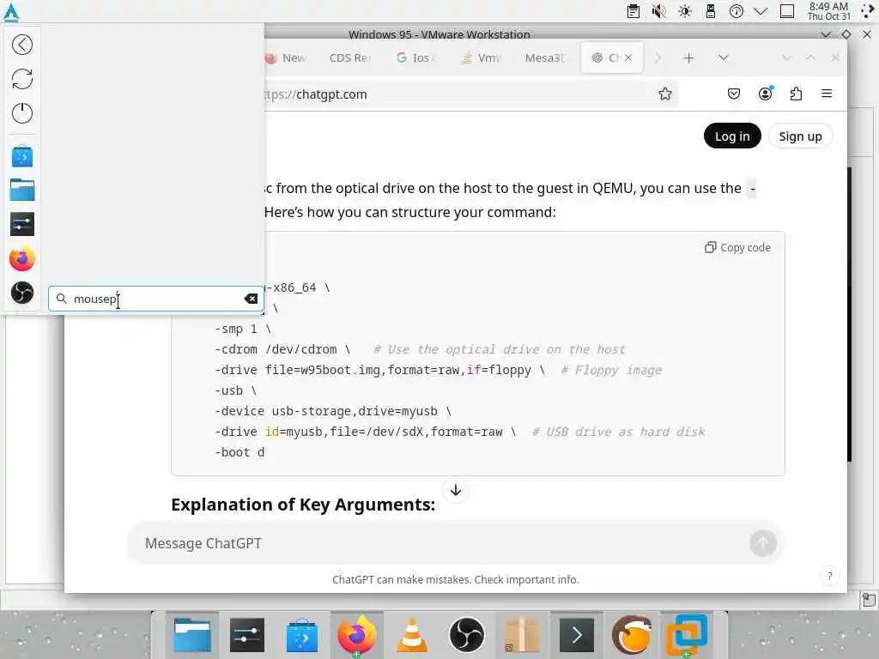Open the software store from the dock
The width and height of the screenshot is (879, 659).
(302, 635)
